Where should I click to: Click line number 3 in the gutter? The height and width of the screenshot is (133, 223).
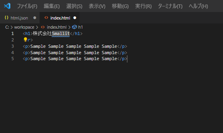click(12, 46)
